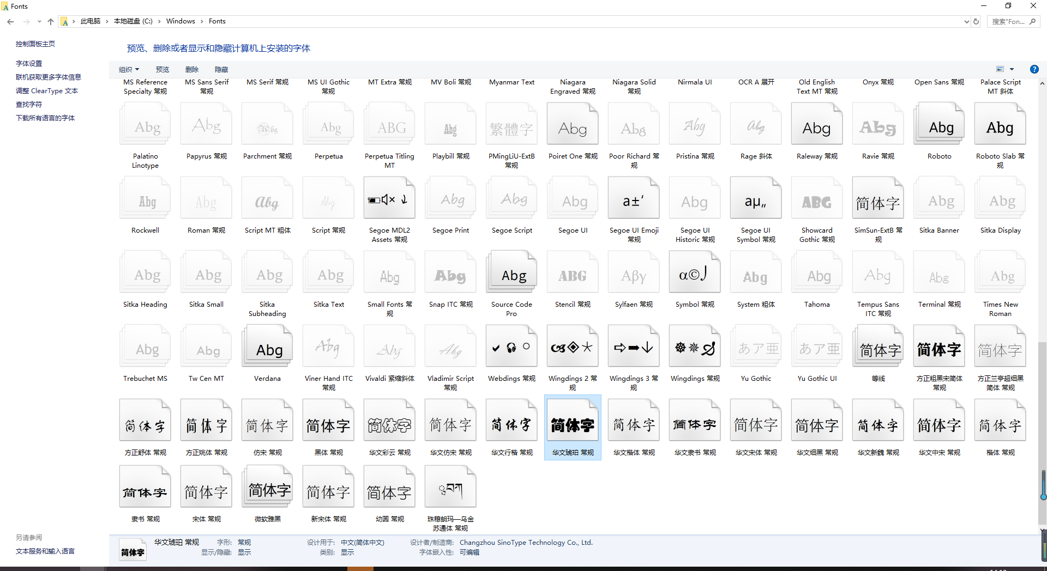Click the Fonts icon in the address bar
Image resolution: width=1047 pixels, height=571 pixels.
(65, 21)
